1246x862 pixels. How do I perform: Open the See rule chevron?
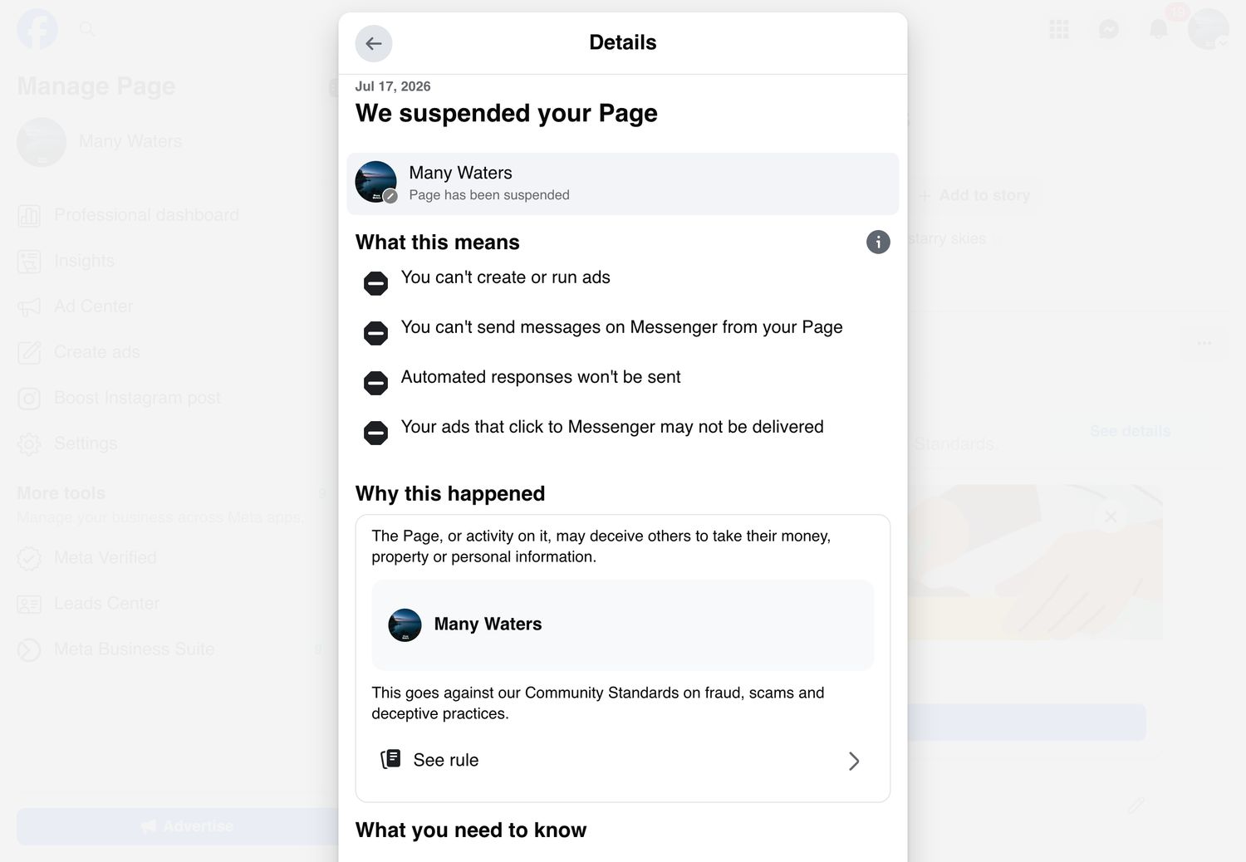pos(854,761)
